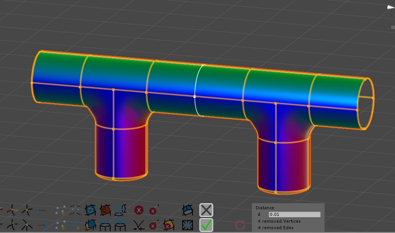Select the white highlighted ring curve on pipe
The width and height of the screenshot is (395, 233).
198,91
